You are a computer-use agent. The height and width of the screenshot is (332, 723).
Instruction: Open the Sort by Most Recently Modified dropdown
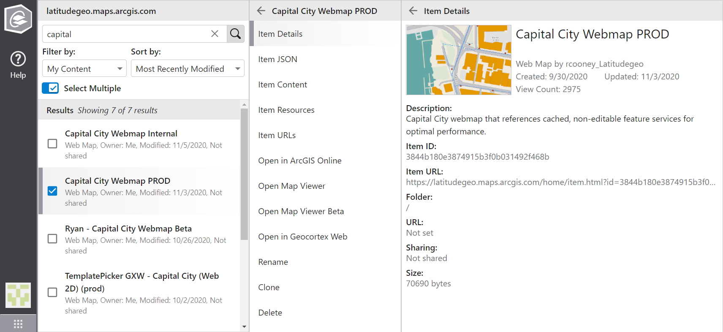coord(188,68)
